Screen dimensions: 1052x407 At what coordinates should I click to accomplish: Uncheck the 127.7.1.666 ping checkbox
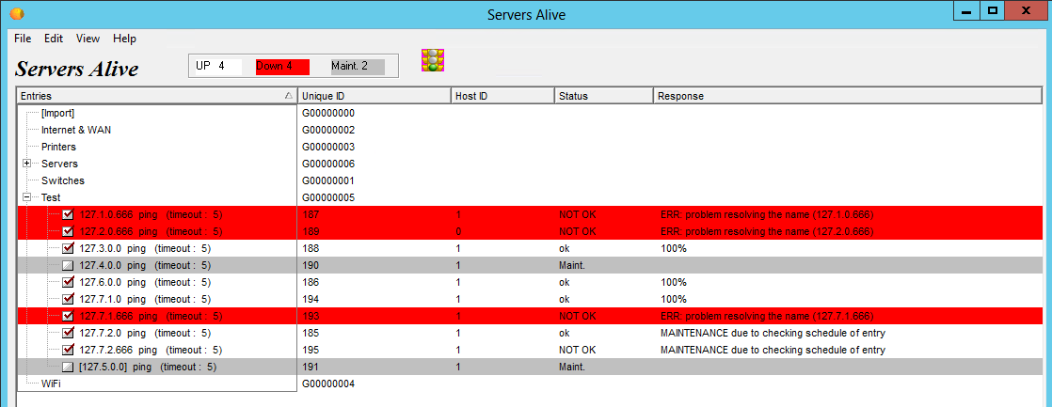[x=68, y=316]
